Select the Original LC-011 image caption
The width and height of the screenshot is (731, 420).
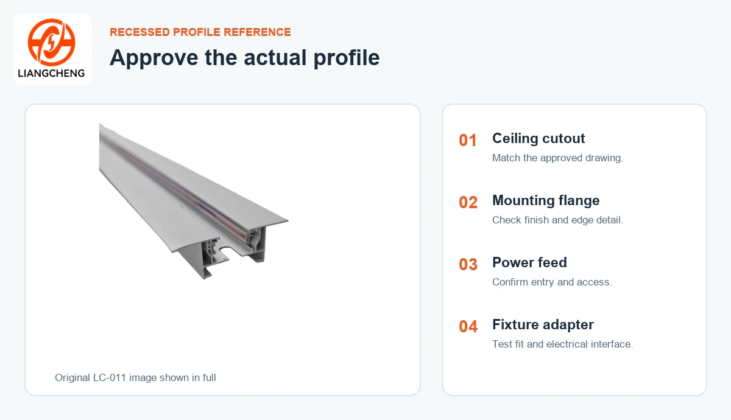135,377
